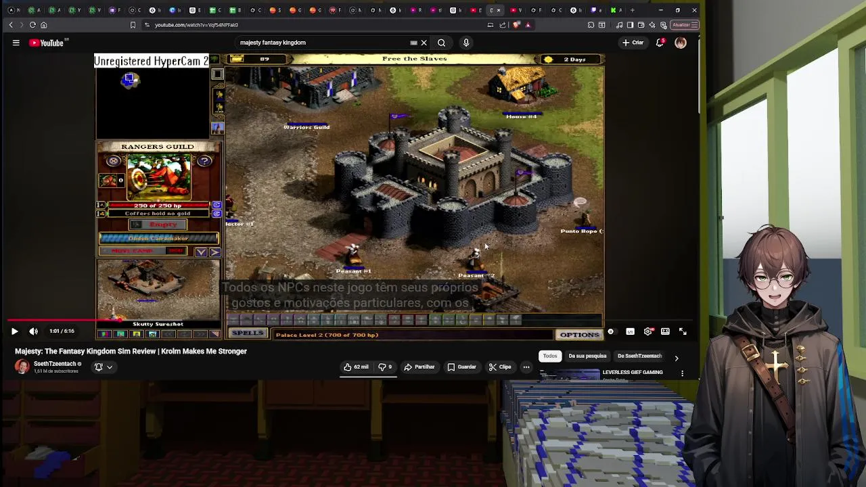
Task: Select the Todos filter chip
Action: (x=549, y=356)
